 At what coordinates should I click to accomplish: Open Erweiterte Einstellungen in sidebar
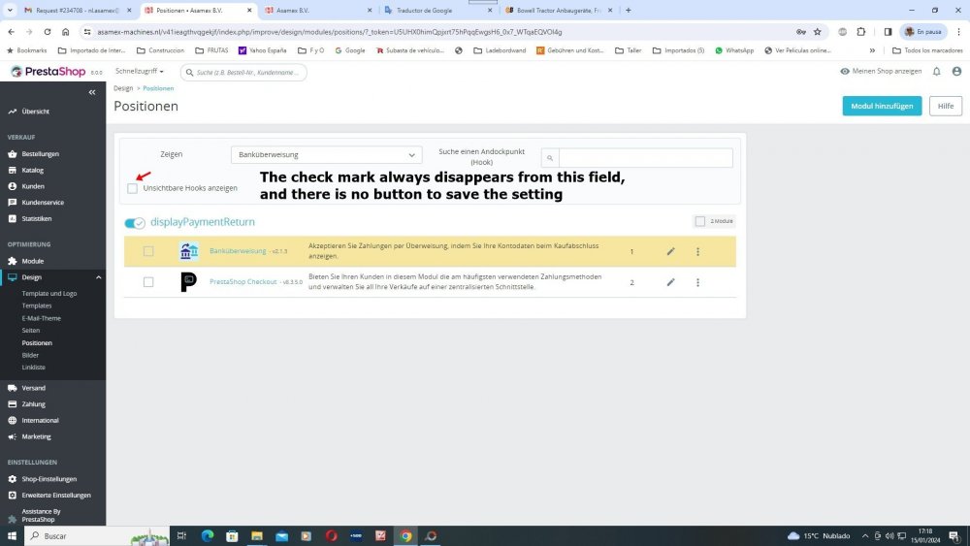coord(55,496)
